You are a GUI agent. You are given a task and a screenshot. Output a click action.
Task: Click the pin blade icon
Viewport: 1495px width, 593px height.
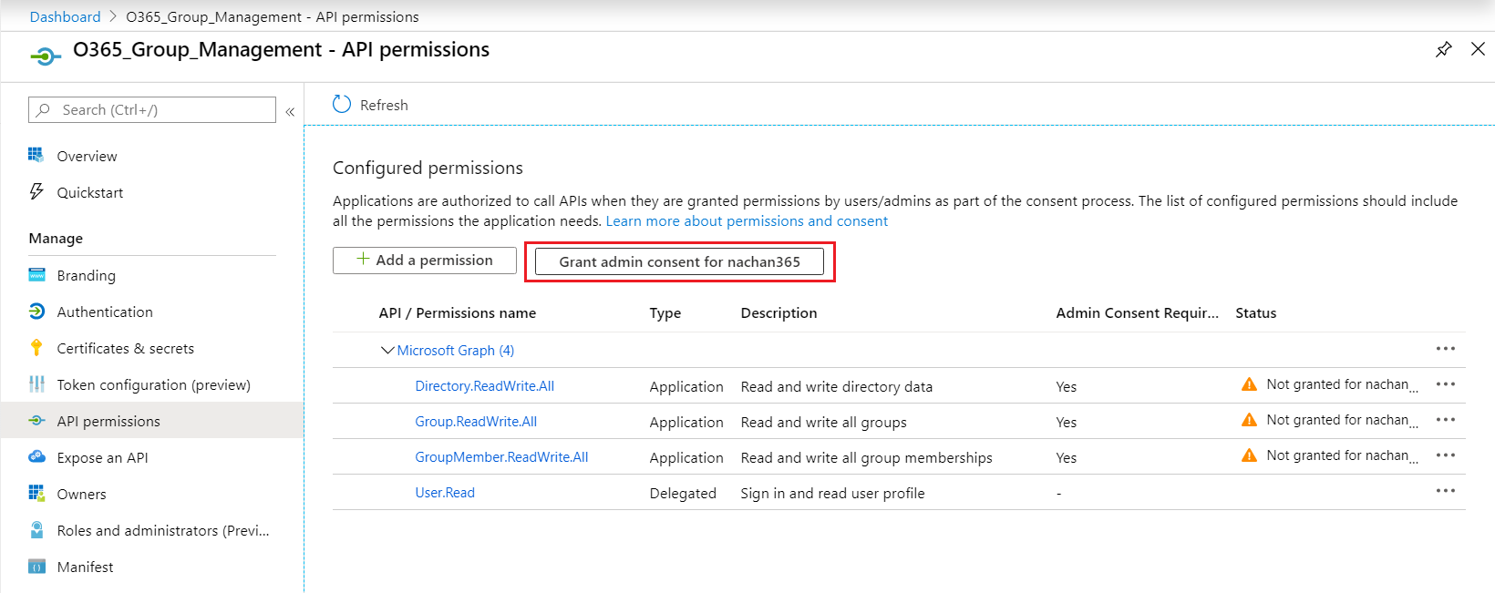point(1443,49)
